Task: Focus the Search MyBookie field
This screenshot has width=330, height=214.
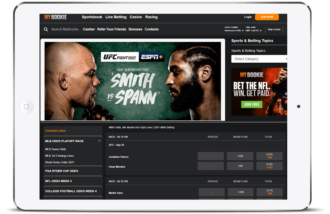Action: 66,29
